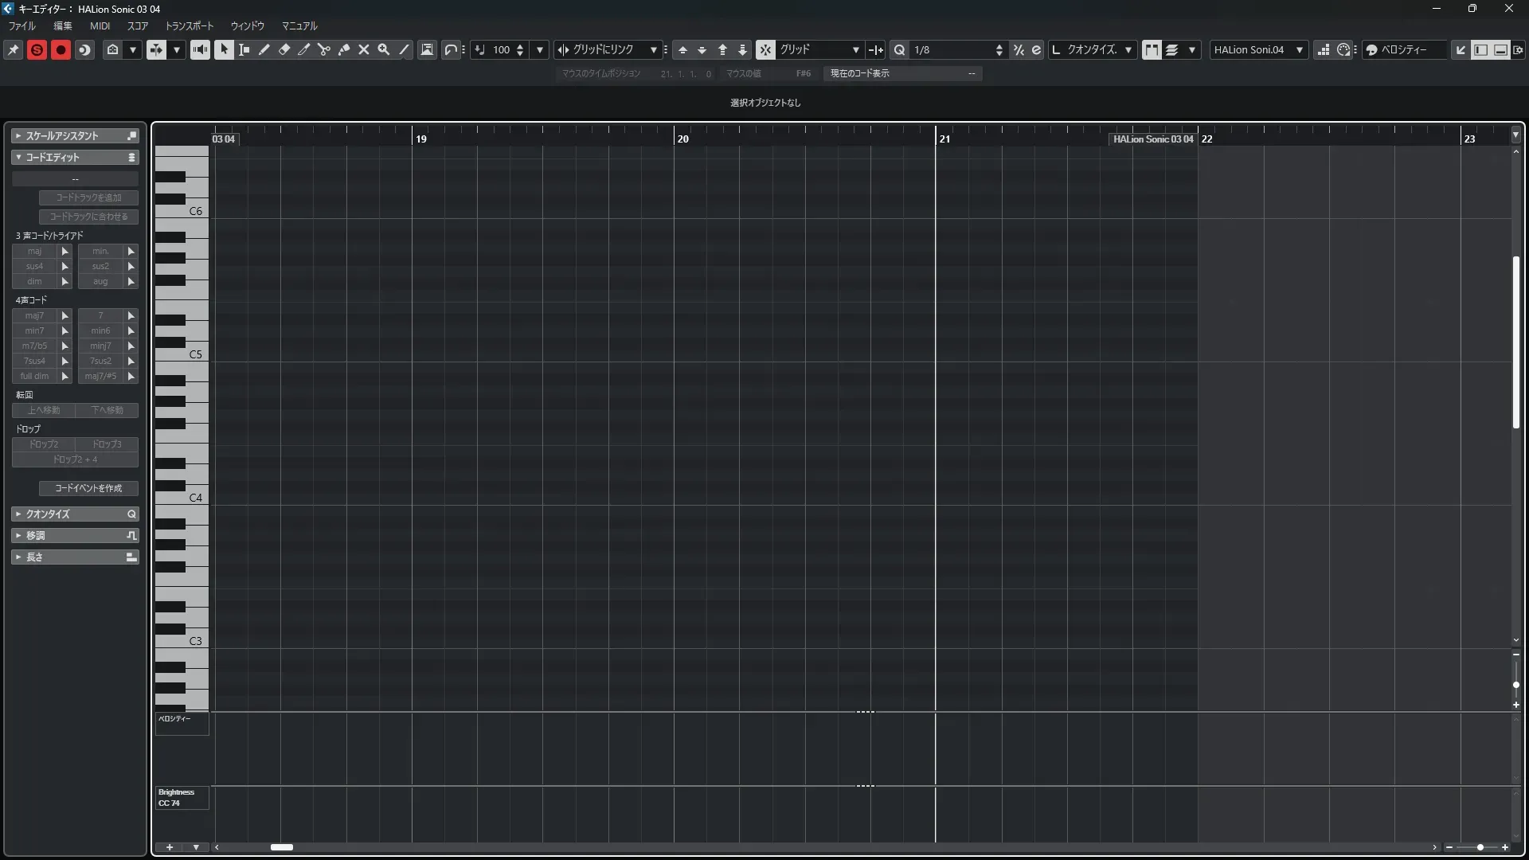Screen dimensions: 1529x860
Task: Open the grid snap type dropdown
Action: (x=819, y=49)
